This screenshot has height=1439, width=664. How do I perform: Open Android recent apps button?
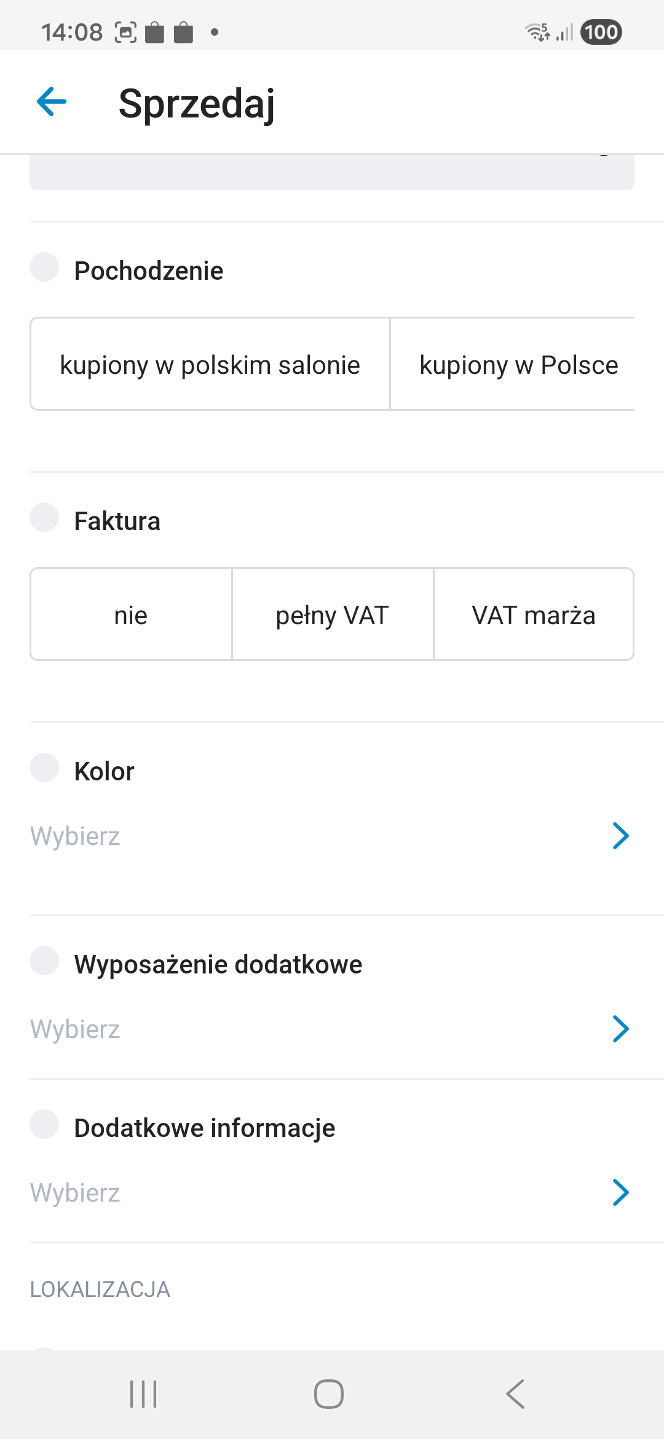pyautogui.click(x=143, y=1394)
